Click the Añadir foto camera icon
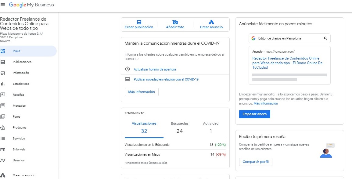 (x=175, y=22)
